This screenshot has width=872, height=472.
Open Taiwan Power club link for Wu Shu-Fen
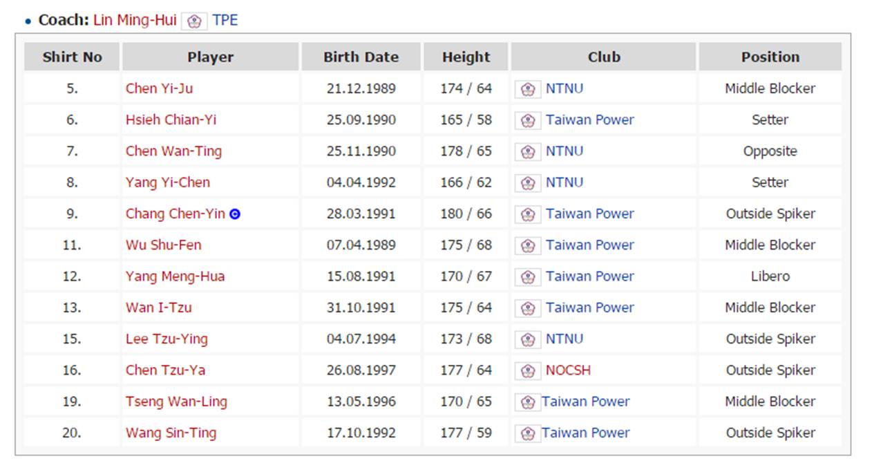pyautogui.click(x=590, y=245)
